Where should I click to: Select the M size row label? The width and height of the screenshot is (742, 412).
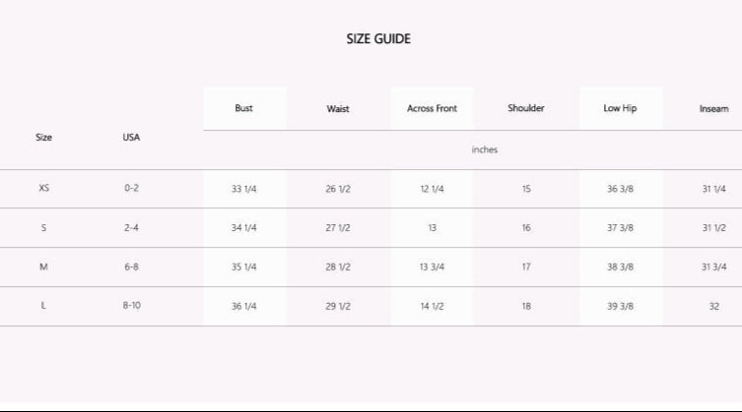click(x=43, y=266)
